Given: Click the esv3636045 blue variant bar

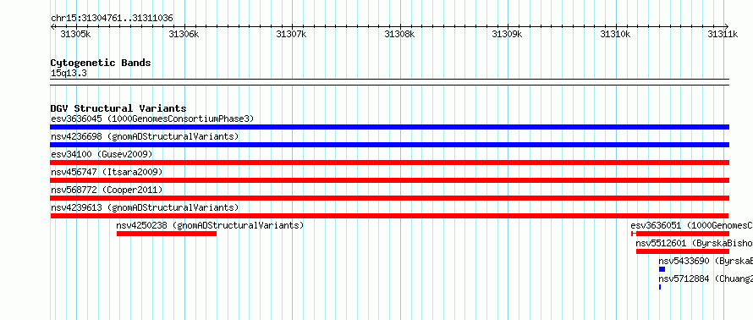Looking at the screenshot, I should [389, 127].
